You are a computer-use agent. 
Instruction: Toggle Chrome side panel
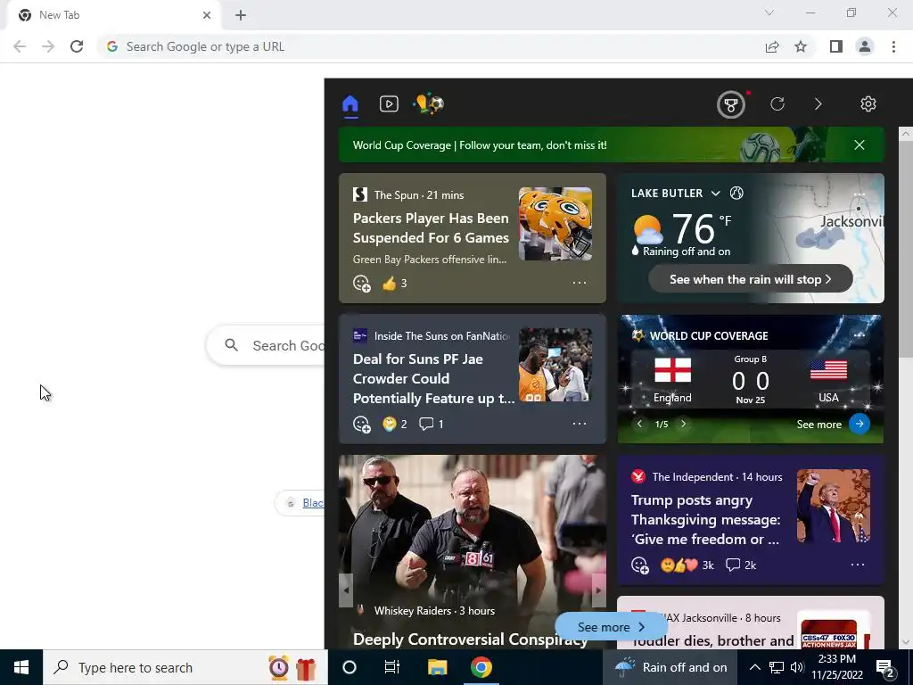click(x=836, y=46)
